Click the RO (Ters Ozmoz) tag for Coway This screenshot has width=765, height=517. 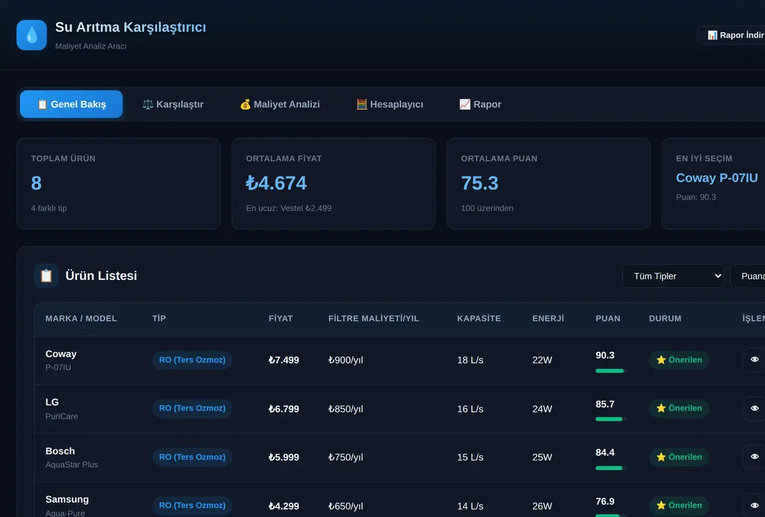pyautogui.click(x=193, y=360)
